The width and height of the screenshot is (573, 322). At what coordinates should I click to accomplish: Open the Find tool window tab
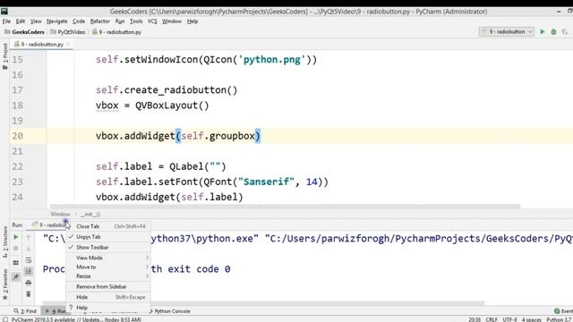25,311
